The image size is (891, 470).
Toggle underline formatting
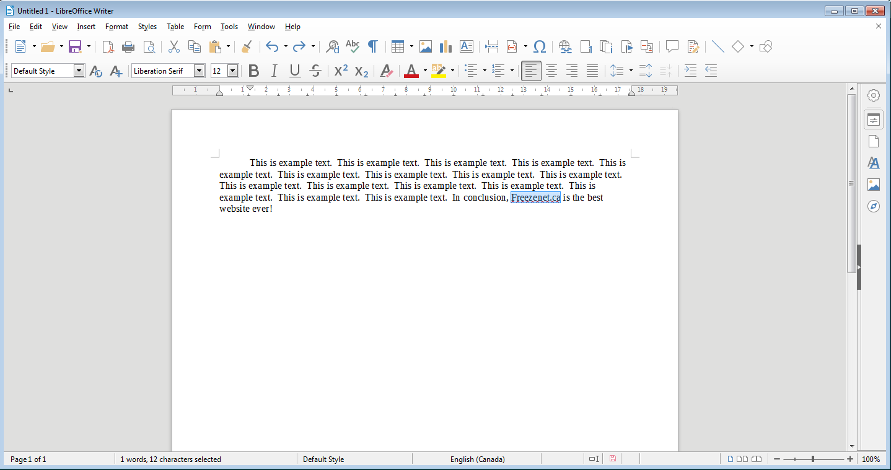[x=295, y=71]
